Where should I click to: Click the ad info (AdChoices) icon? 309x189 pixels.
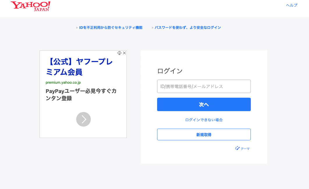[119, 53]
